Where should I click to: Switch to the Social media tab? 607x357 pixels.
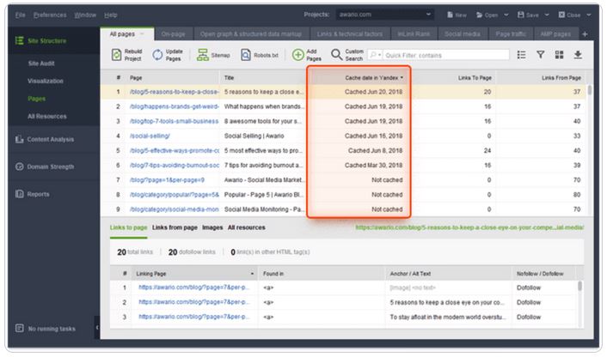click(463, 34)
